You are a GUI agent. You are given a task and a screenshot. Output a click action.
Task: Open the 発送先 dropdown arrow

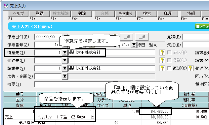64,60
